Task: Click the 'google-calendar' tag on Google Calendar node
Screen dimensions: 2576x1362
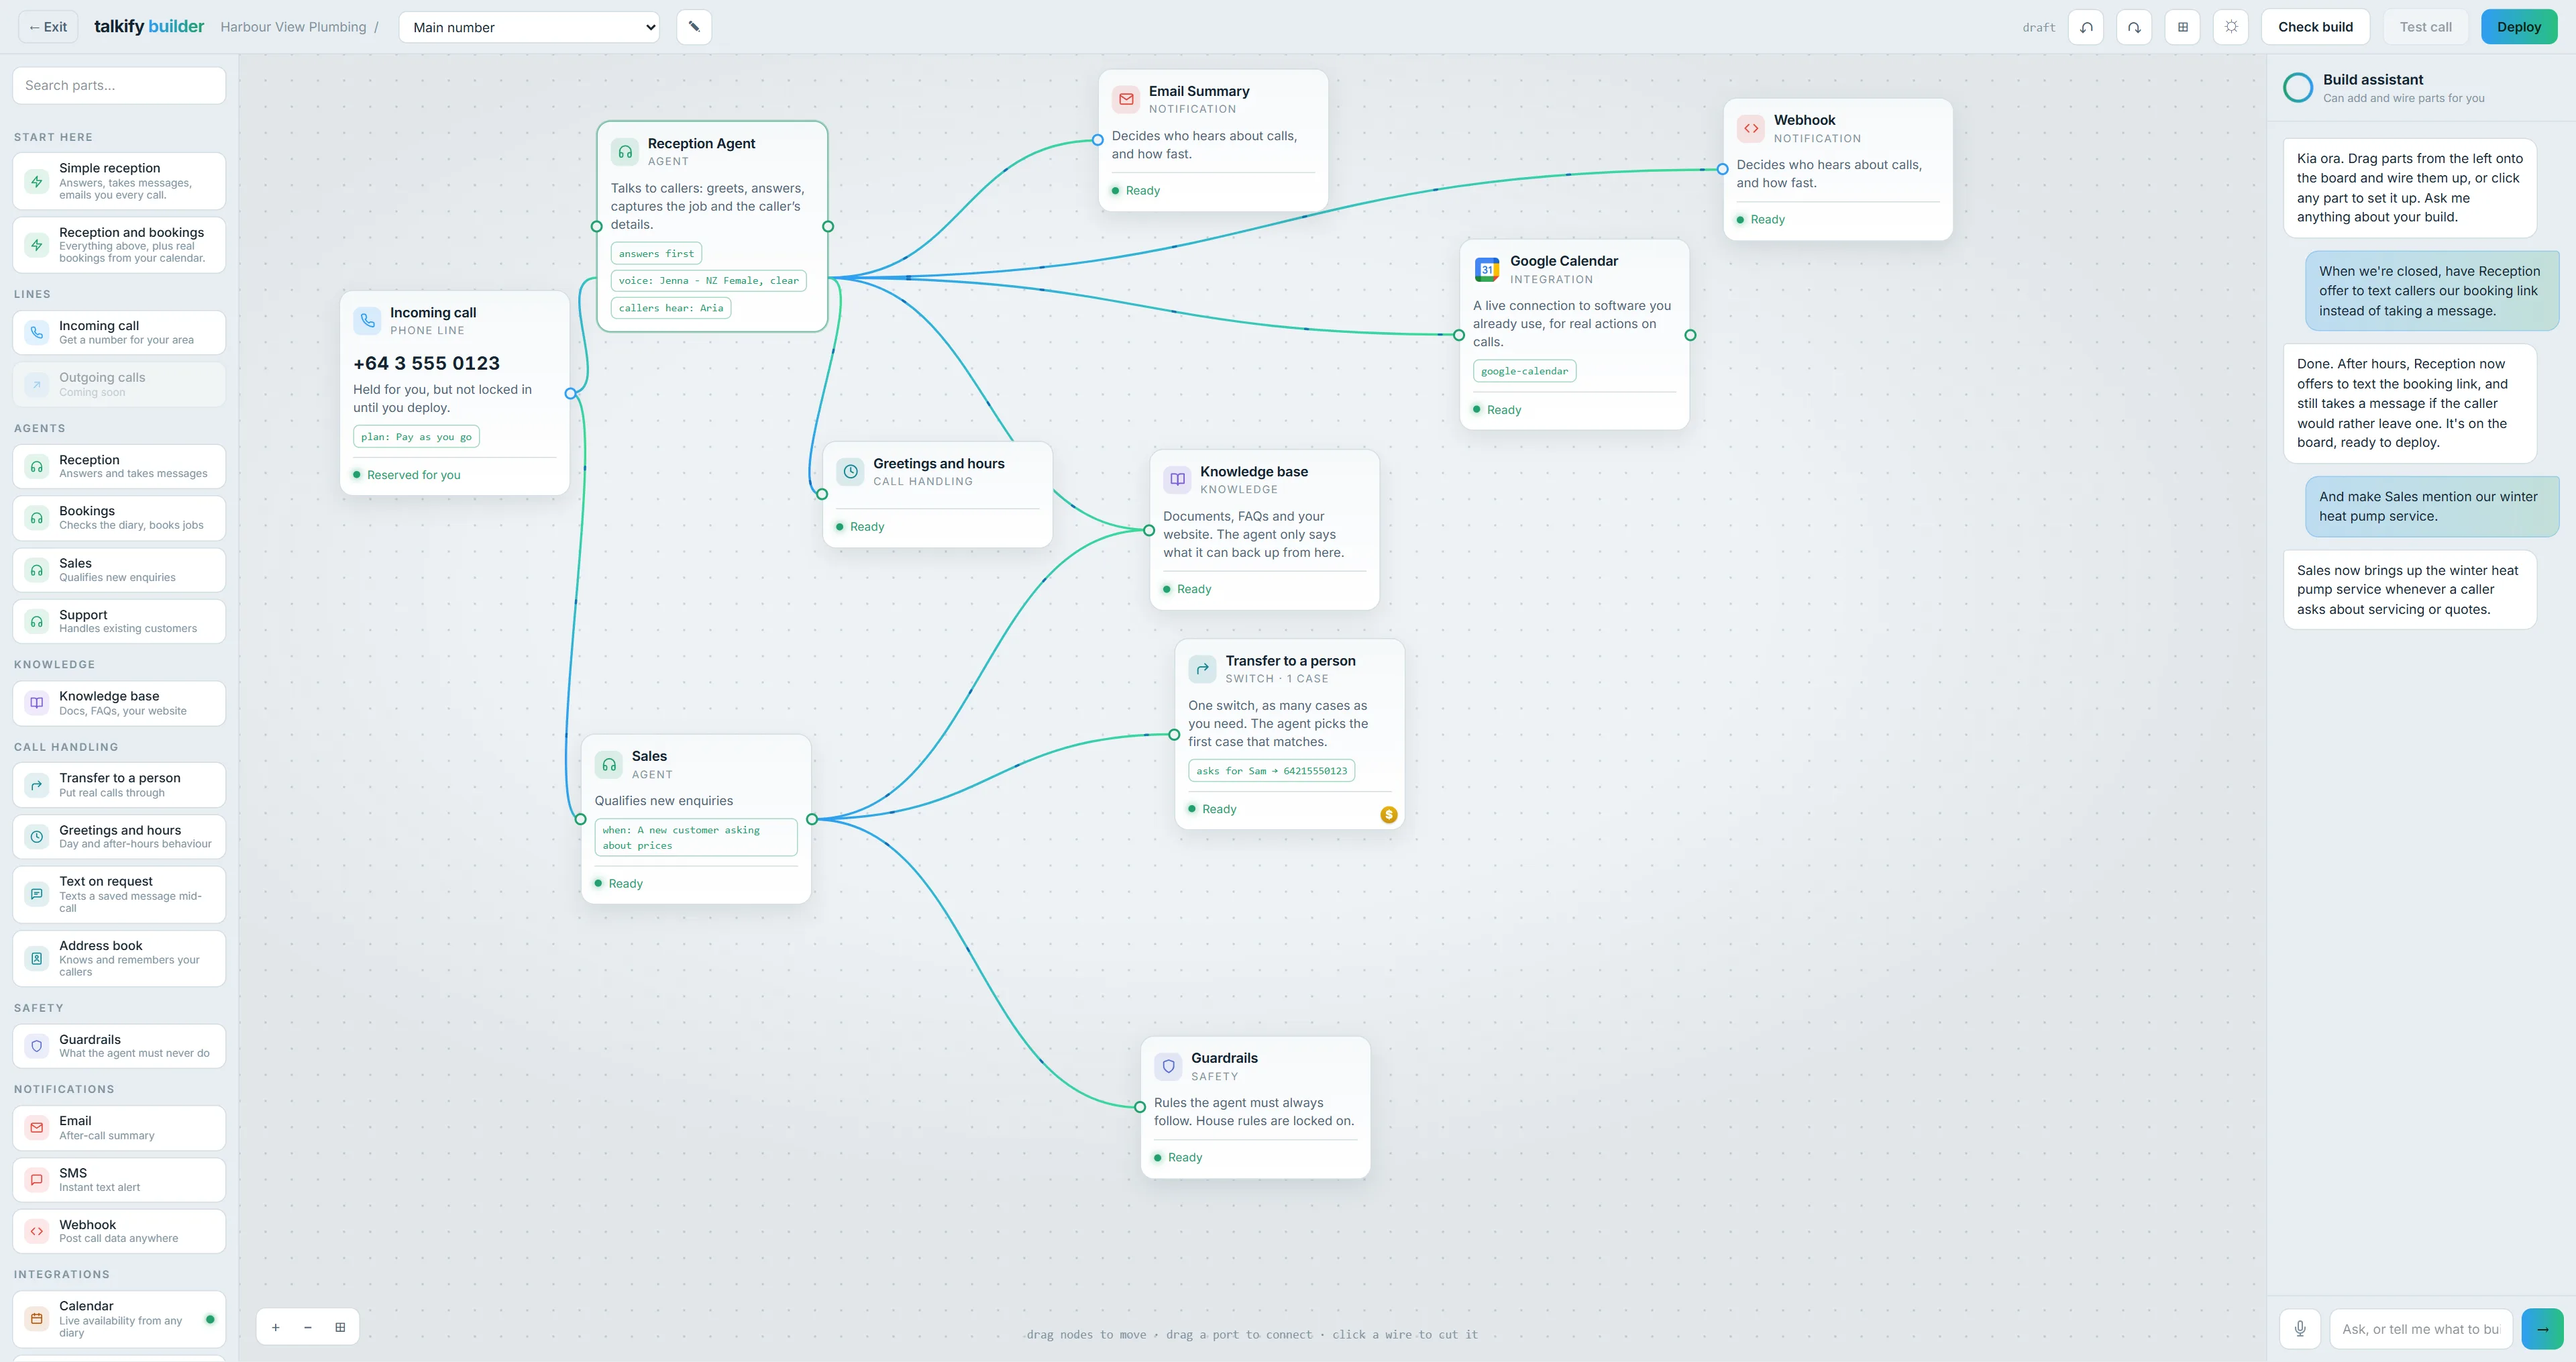Action: click(1524, 371)
